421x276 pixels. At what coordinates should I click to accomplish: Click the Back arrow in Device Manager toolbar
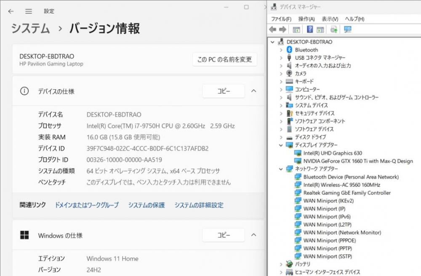pyautogui.click(x=273, y=29)
